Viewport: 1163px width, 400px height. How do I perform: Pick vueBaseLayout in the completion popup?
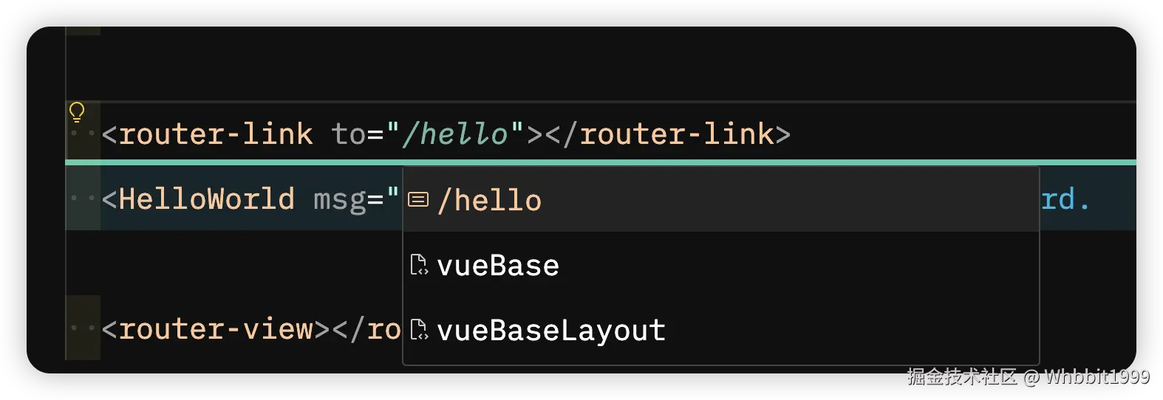click(720, 329)
